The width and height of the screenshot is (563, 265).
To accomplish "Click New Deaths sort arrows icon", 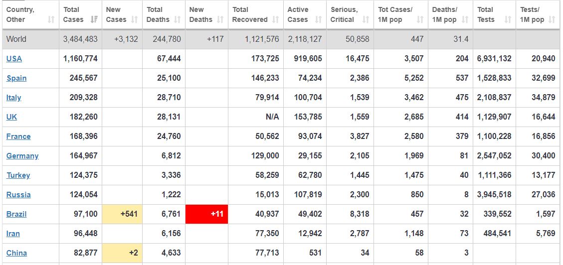I will pyautogui.click(x=221, y=20).
